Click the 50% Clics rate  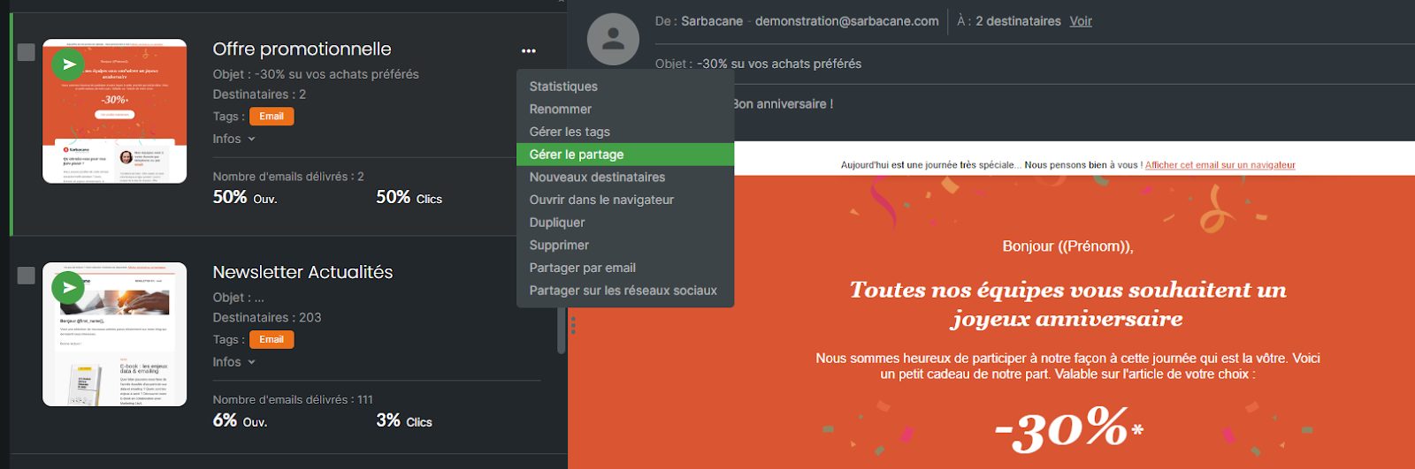click(x=409, y=198)
